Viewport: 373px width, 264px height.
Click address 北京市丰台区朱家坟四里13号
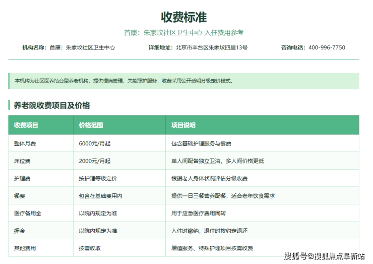(212, 47)
